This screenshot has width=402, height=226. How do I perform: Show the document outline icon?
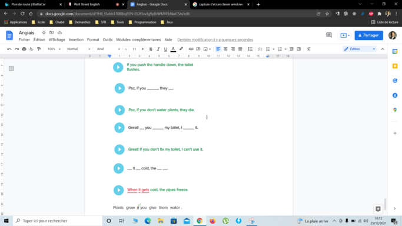(x=11, y=68)
